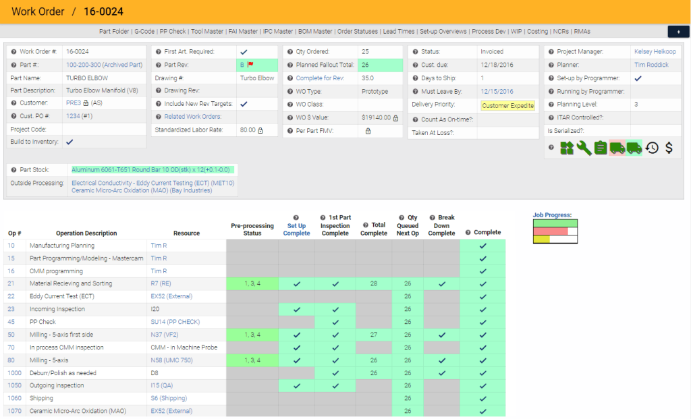Open the BOM Master menu item
Viewport: 691px width, 419px height.
[315, 31]
